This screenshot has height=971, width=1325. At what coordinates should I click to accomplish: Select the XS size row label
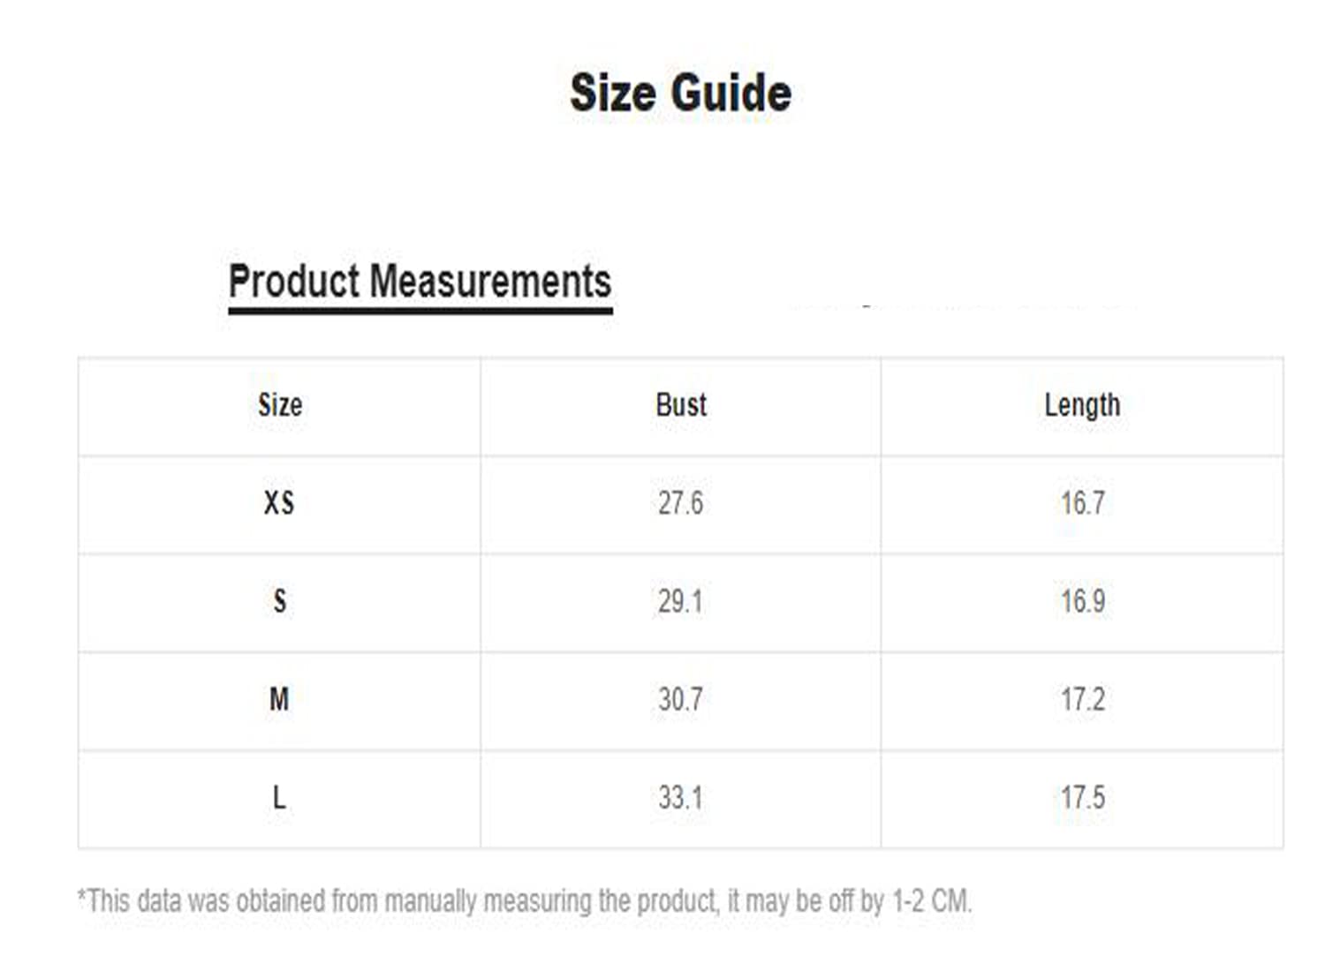[279, 503]
